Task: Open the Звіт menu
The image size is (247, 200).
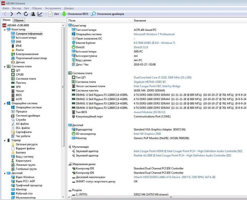Action: pyautogui.click(x=26, y=8)
